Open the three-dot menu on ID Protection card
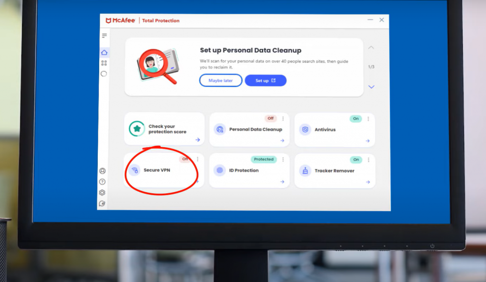Screen dimensions: 486x282 (x=283, y=160)
